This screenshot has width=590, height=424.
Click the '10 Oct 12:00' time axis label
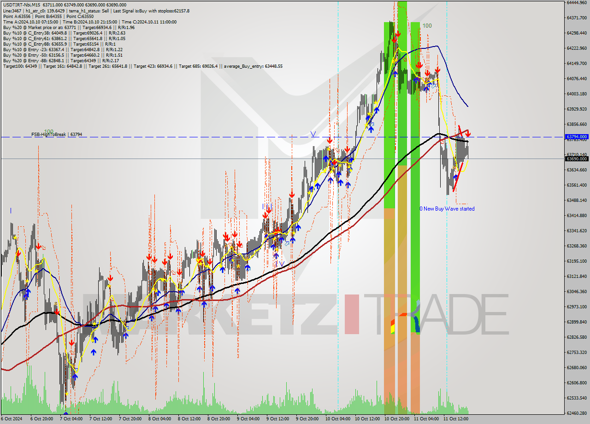[366, 419]
